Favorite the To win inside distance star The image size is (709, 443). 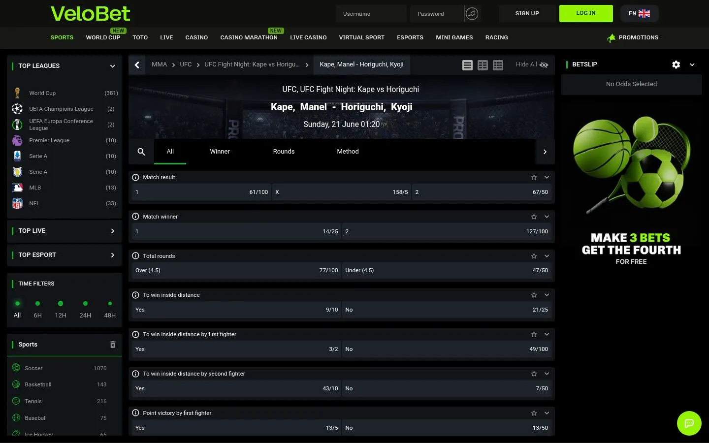pyautogui.click(x=534, y=295)
